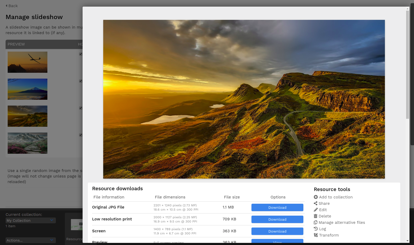Select the Delete resource link
The height and width of the screenshot is (245, 414).
(325, 216)
